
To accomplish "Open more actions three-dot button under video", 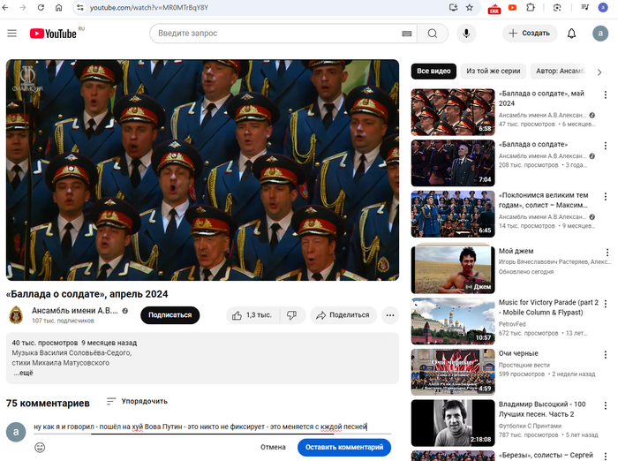I will click(x=390, y=315).
